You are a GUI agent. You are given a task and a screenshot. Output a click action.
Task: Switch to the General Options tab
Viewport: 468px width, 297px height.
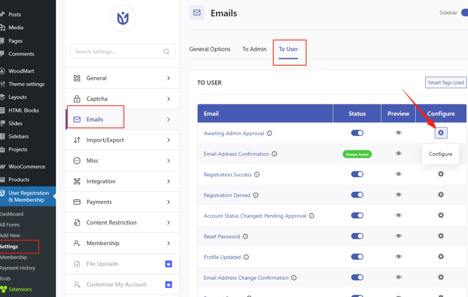[x=210, y=49]
